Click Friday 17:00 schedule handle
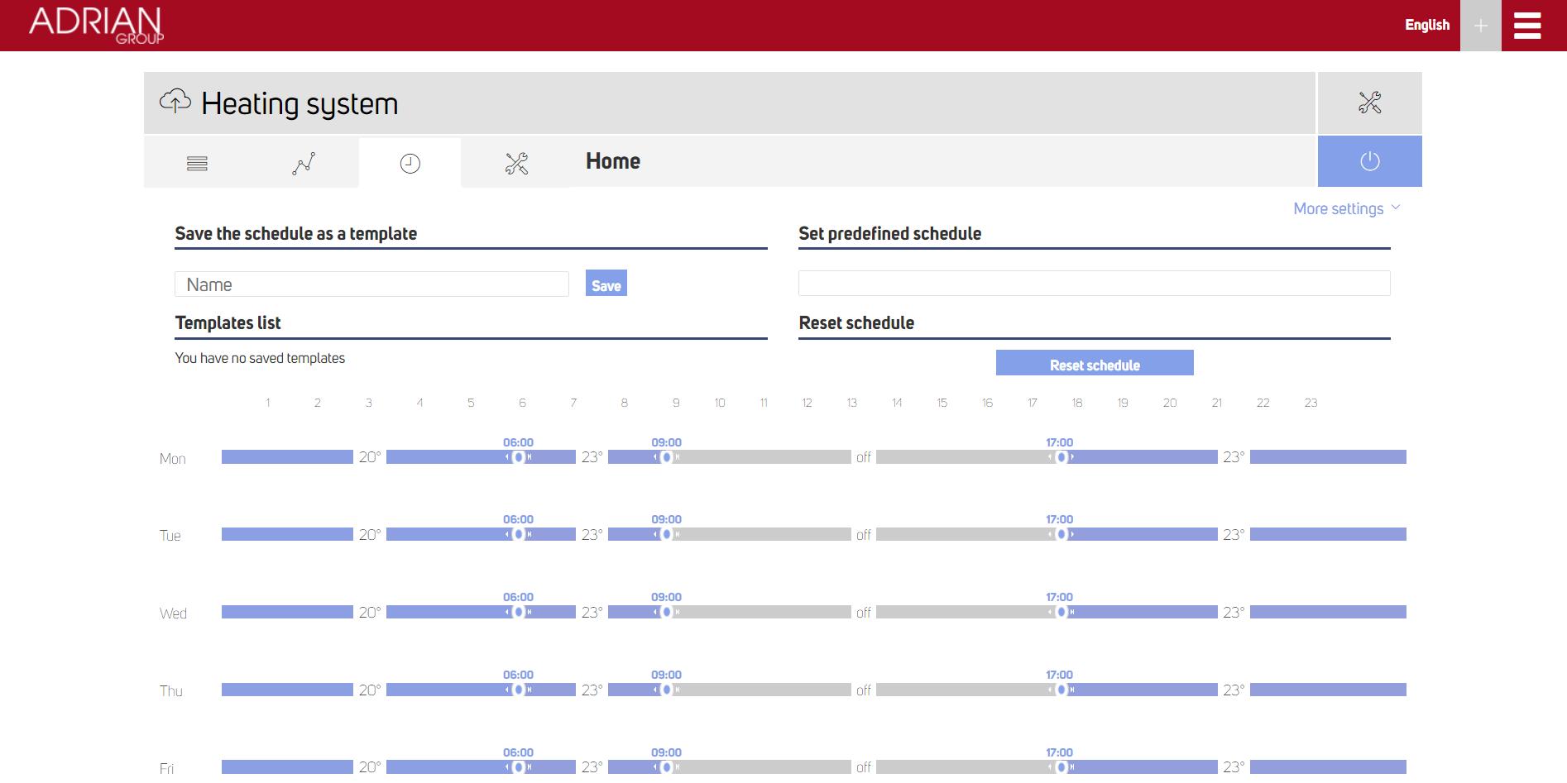 point(1061,767)
